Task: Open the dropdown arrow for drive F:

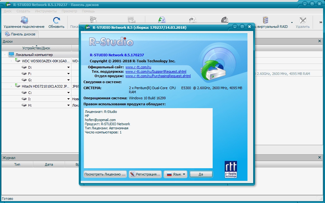Action: [x=68, y=74]
